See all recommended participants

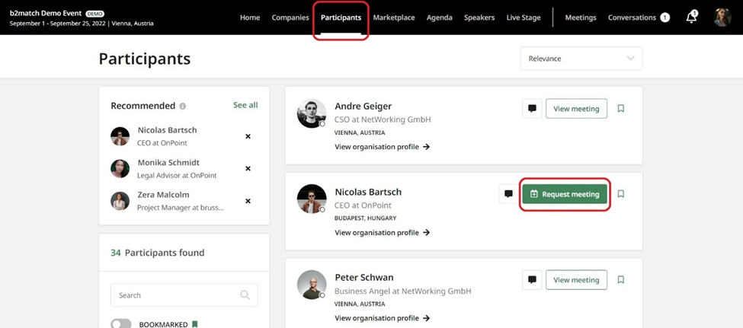coord(245,105)
